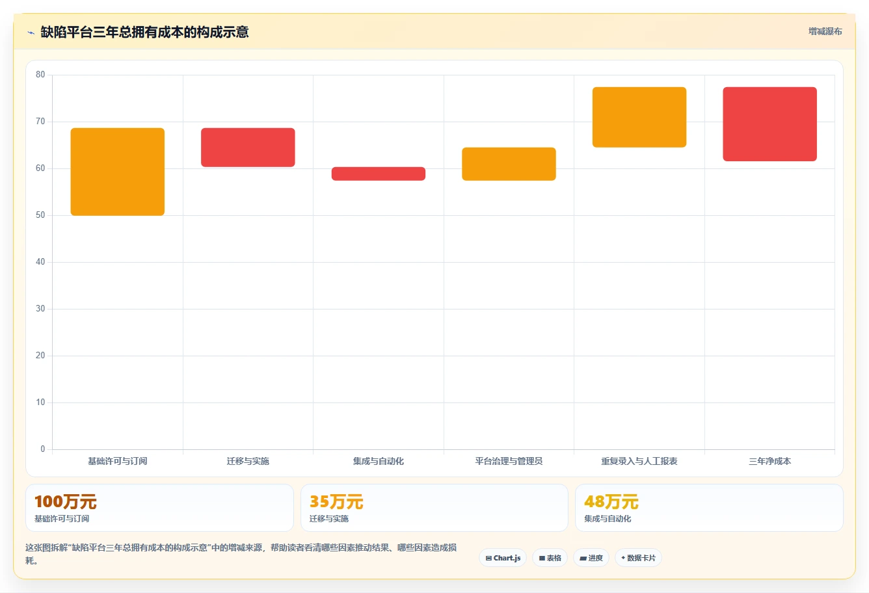Image resolution: width=869 pixels, height=593 pixels.
Task: Click y-axis tick value 70
Action: tap(40, 122)
